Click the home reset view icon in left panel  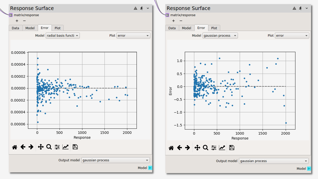point(15,147)
